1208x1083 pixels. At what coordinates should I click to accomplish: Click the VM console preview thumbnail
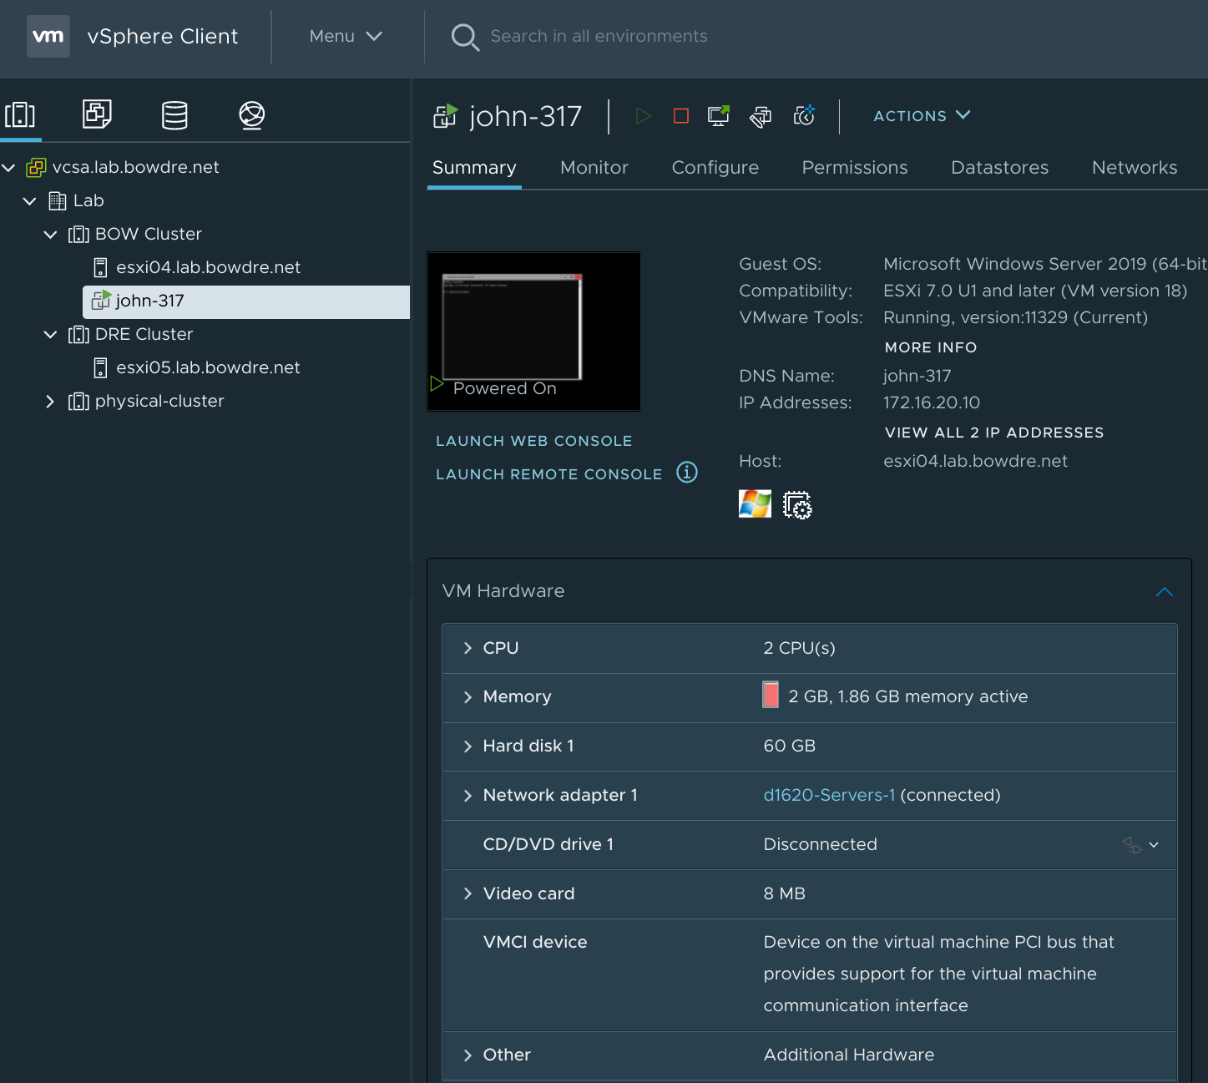533,331
